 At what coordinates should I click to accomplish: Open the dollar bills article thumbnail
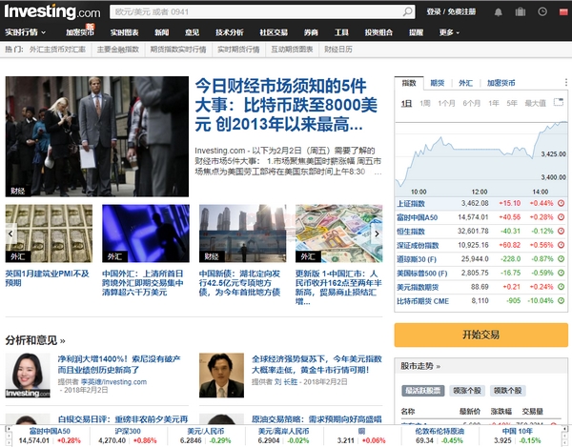(x=49, y=234)
